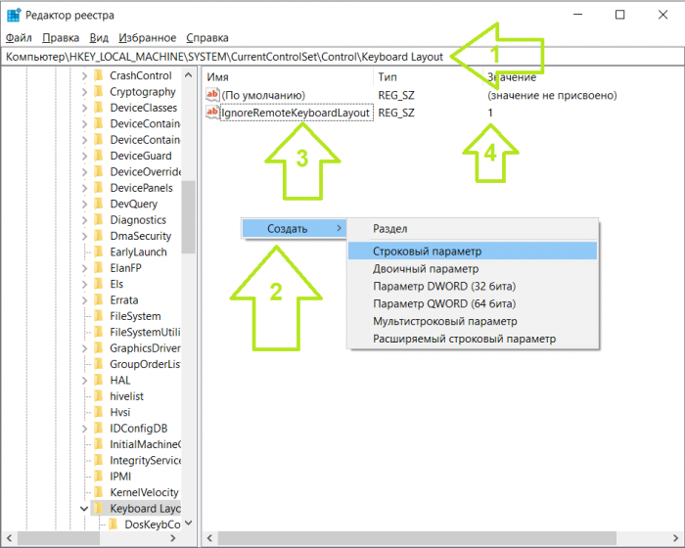Image resolution: width=685 pixels, height=548 pixels.
Task: Open the Избранное menu
Action: (x=147, y=38)
